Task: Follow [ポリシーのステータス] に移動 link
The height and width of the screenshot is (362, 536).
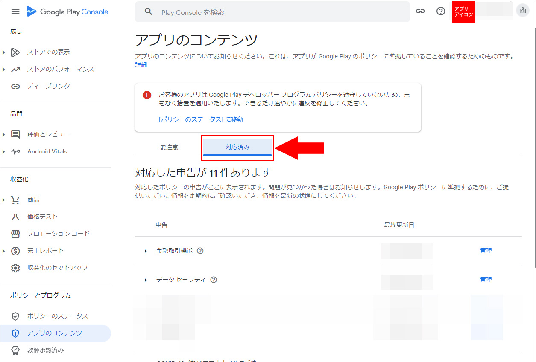Action: click(x=201, y=119)
